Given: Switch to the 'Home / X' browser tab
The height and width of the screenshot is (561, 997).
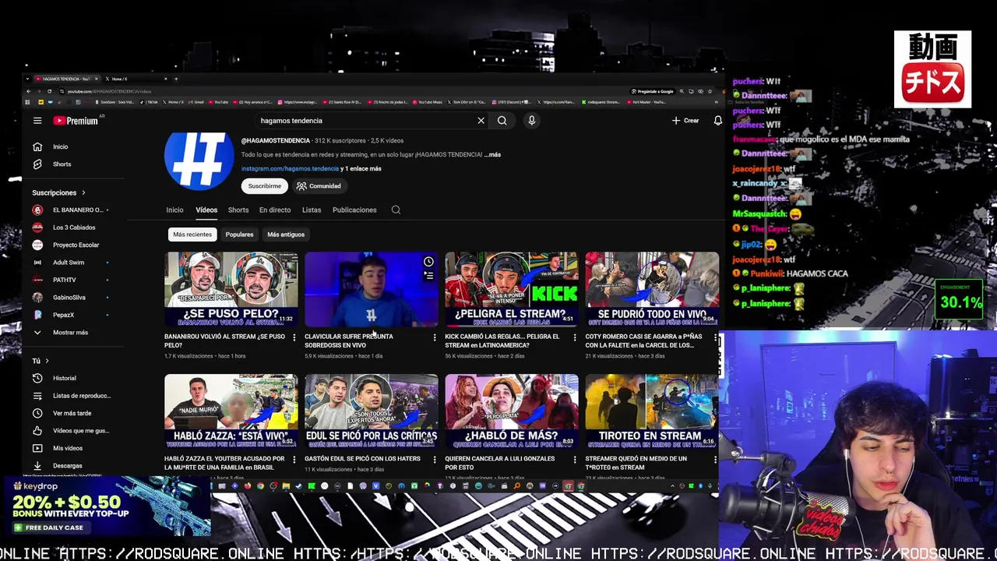Looking at the screenshot, I should tap(136, 79).
